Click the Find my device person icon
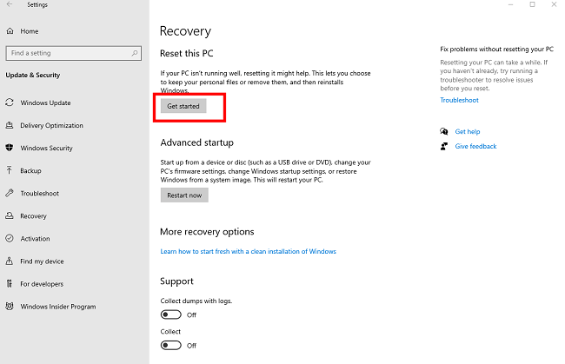This screenshot has height=364, width=565. pos(10,261)
